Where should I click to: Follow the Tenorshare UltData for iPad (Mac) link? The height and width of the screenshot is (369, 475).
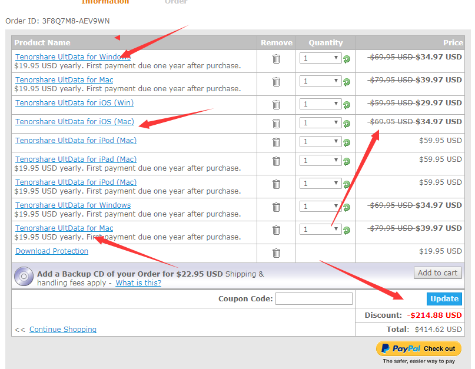(76, 159)
